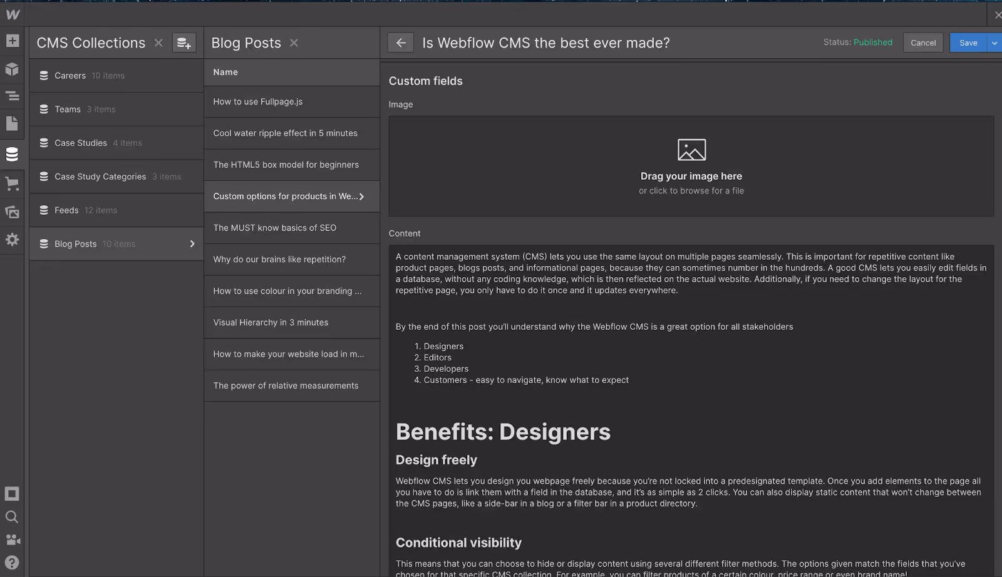Viewport: 1002px width, 577px height.
Task: Click the Teams collection database icon
Action: click(x=44, y=110)
